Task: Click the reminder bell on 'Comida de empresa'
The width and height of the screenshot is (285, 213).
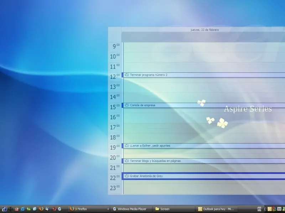Action: coord(126,105)
